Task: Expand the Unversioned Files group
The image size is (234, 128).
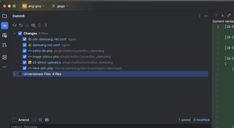Action: coord(14,74)
